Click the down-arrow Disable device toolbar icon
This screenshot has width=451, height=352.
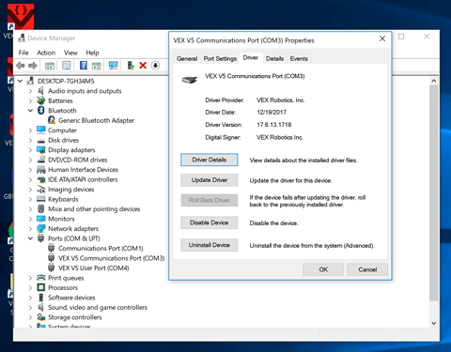point(155,66)
